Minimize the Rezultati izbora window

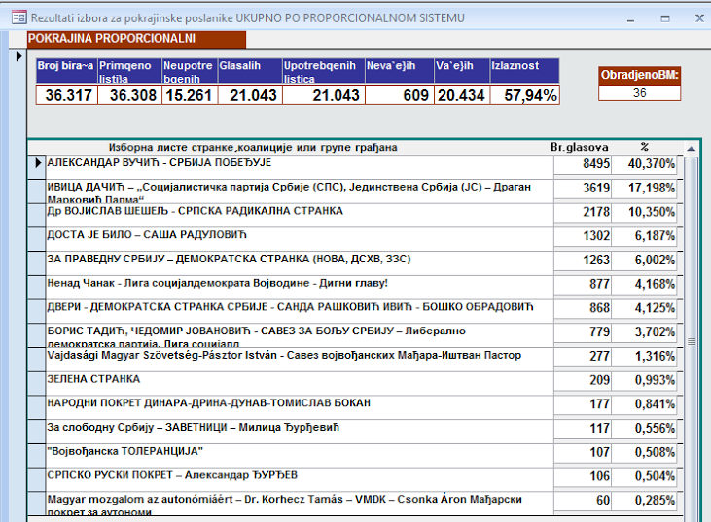point(630,18)
